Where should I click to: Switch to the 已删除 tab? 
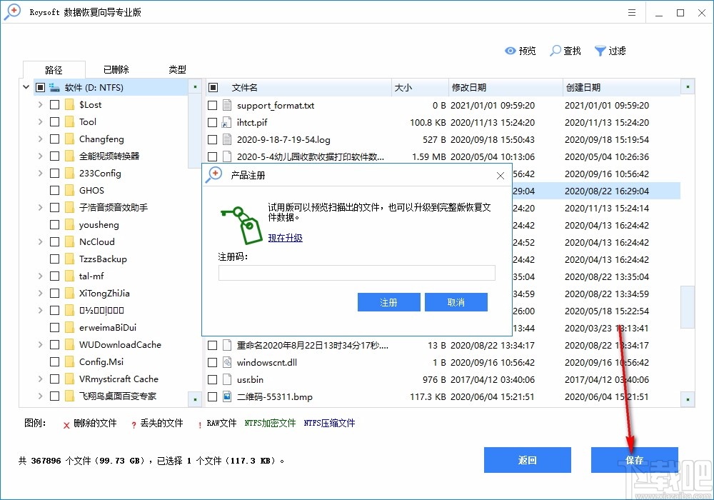(x=116, y=69)
